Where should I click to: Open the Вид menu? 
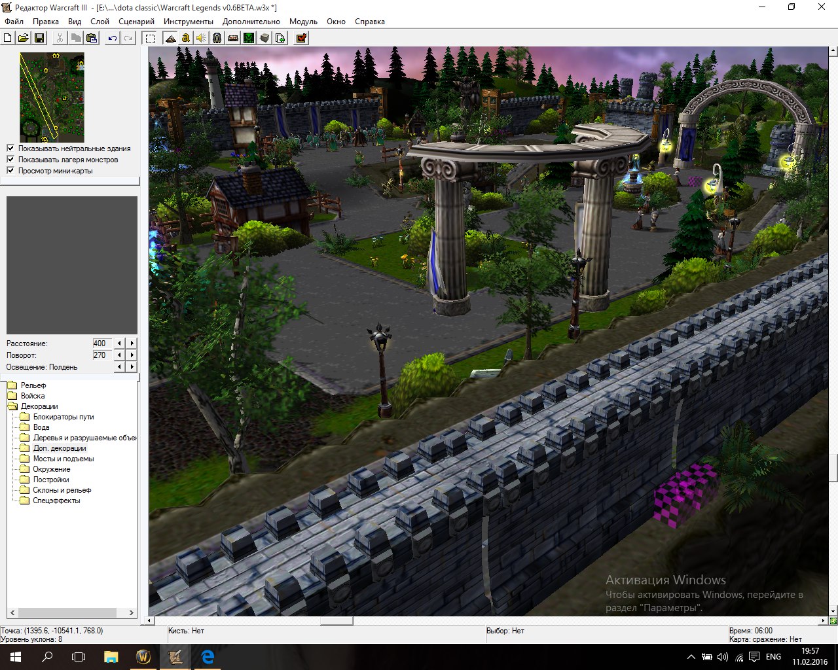point(75,22)
